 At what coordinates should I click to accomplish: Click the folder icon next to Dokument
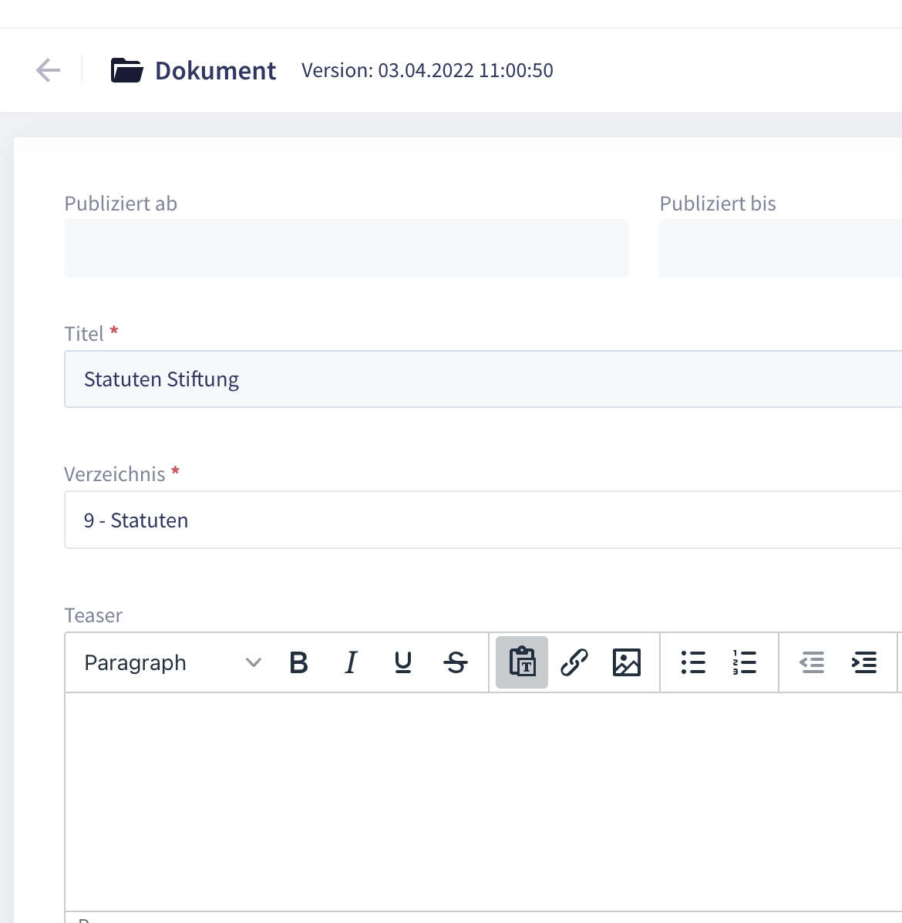tap(127, 70)
